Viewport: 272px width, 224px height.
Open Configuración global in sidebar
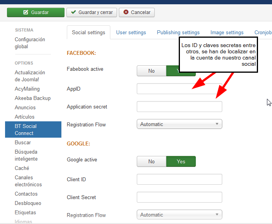click(x=30, y=43)
